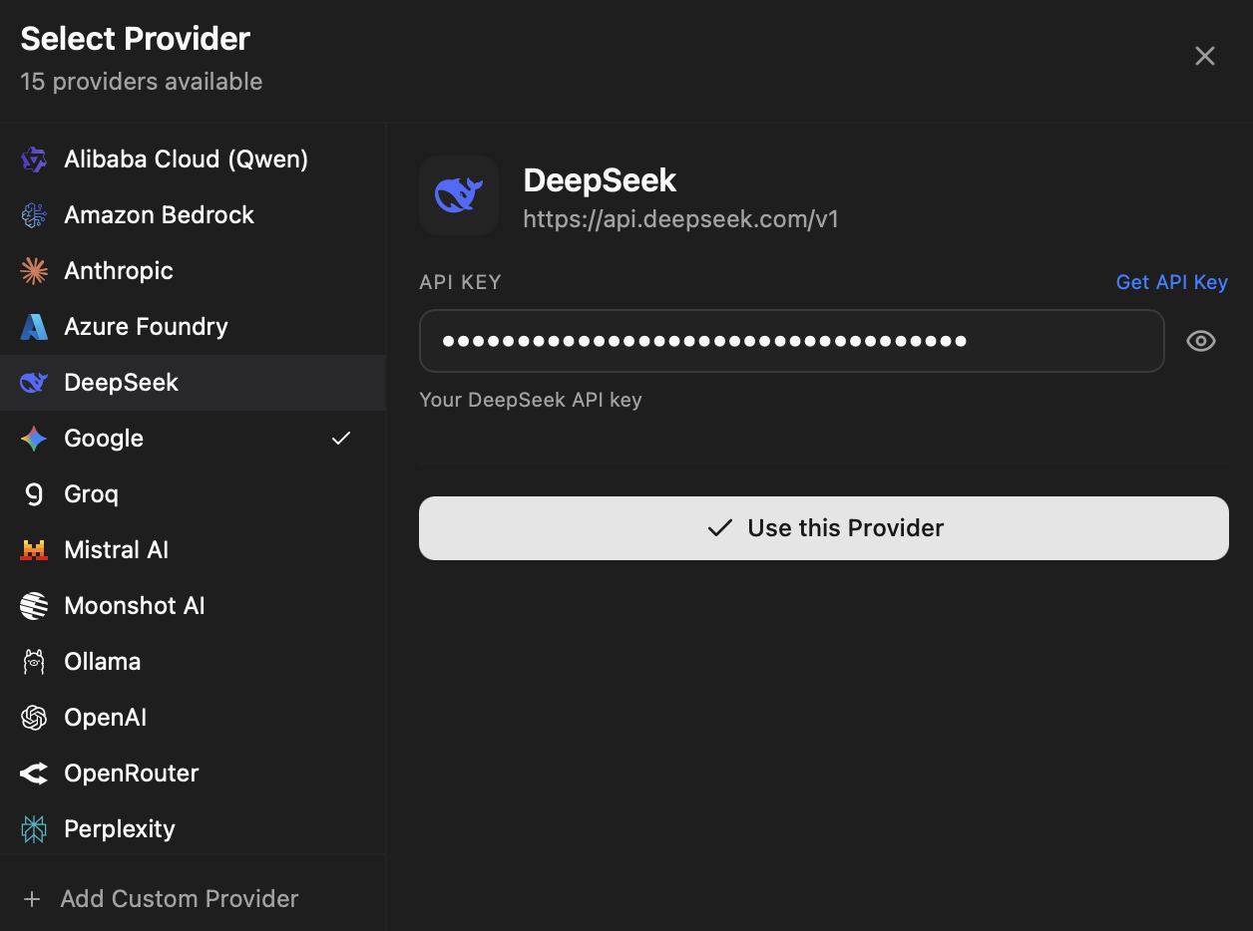Click '15 providers available' subtitle
The width and height of the screenshot is (1253, 931).
click(x=142, y=82)
